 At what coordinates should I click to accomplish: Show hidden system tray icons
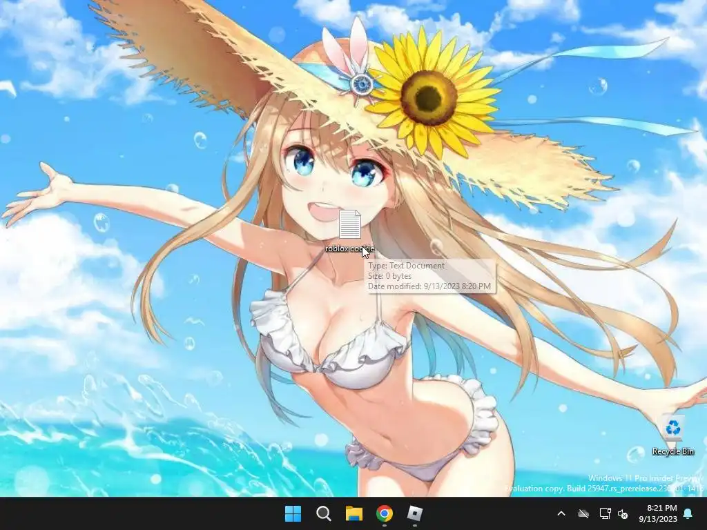pos(561,513)
